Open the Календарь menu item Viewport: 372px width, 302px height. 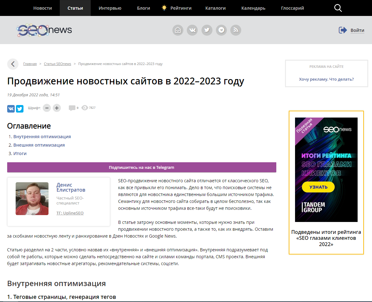pos(253,8)
